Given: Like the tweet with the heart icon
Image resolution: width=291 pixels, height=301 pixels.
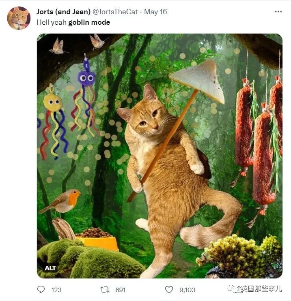Looking at the screenshot, I should point(169,290).
